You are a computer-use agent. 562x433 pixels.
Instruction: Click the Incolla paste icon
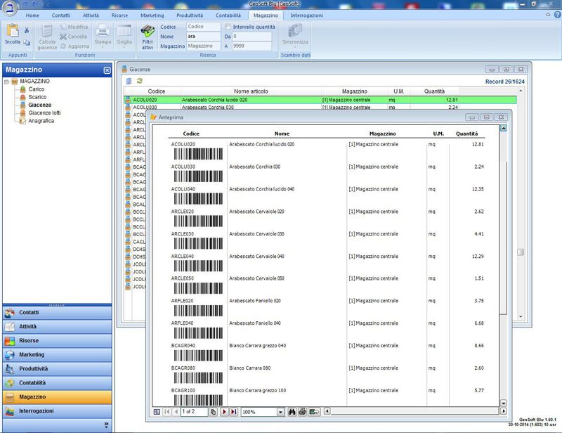[x=12, y=31]
